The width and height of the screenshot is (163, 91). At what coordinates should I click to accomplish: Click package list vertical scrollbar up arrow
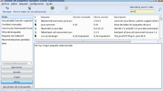point(161,16)
